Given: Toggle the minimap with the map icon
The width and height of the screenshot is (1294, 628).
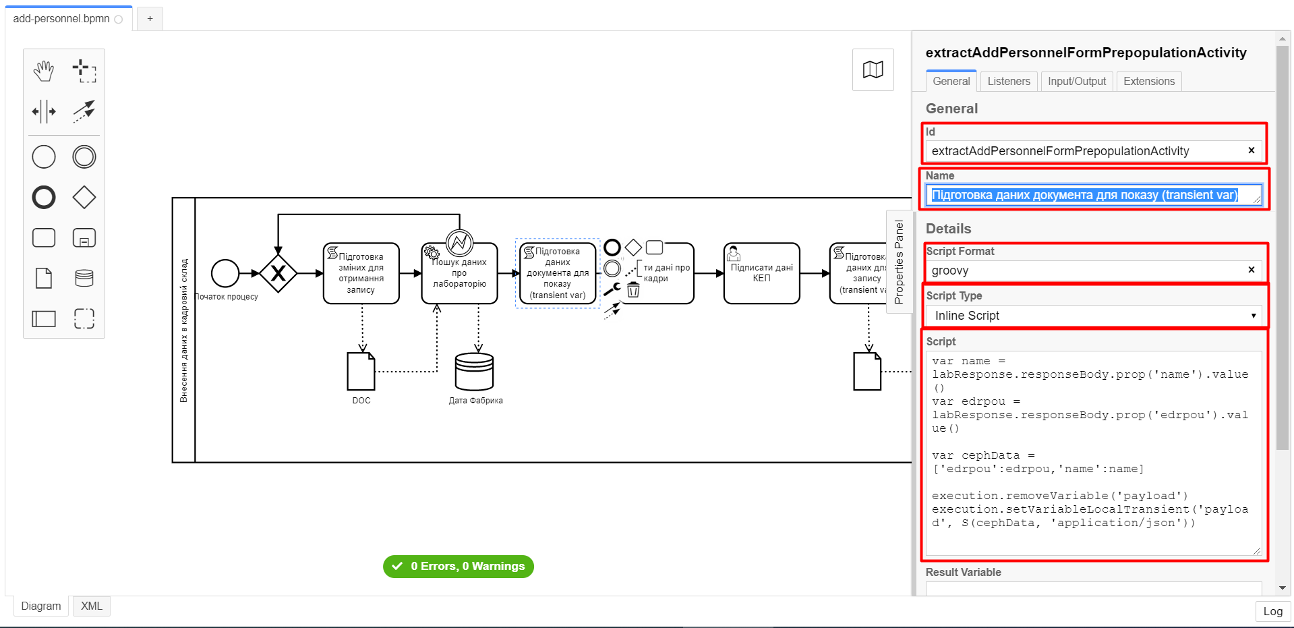Looking at the screenshot, I should pyautogui.click(x=873, y=69).
